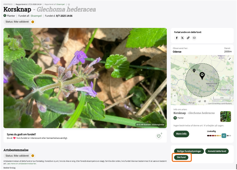Open map settings gear

point(205,101)
